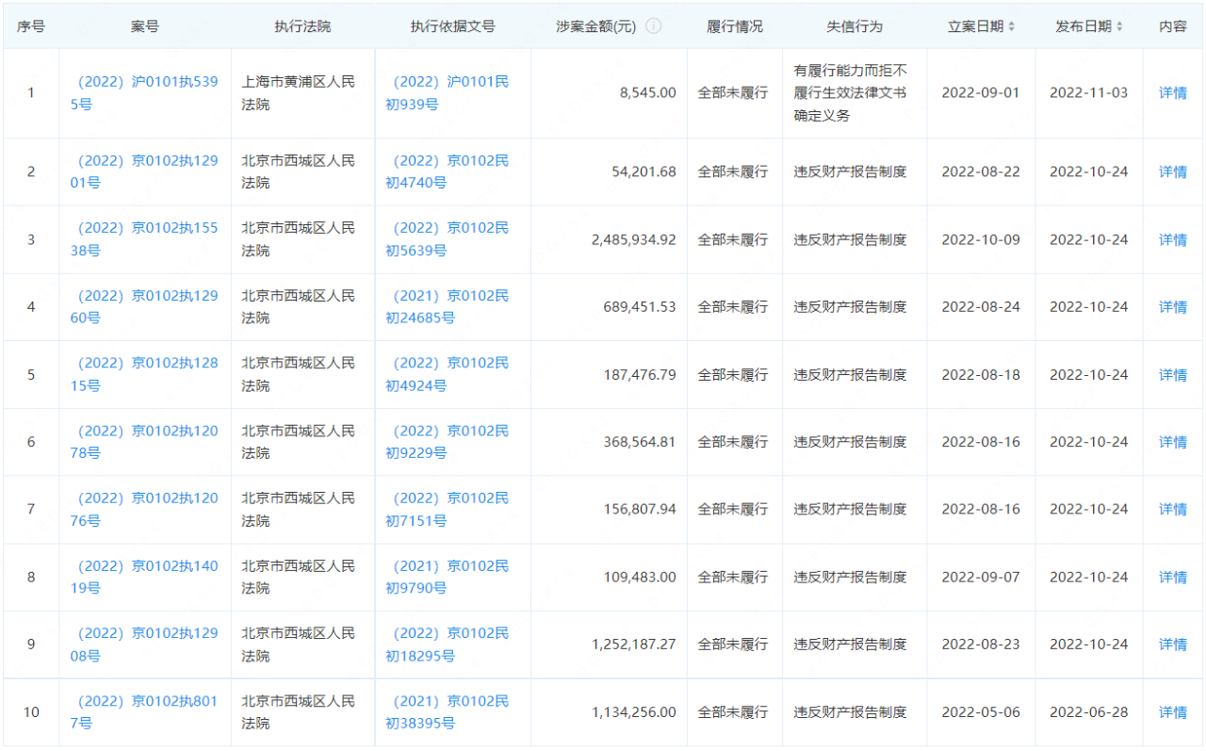The width and height of the screenshot is (1206, 751).
Task: Select filing date 2022-09-07
Action: click(x=981, y=577)
